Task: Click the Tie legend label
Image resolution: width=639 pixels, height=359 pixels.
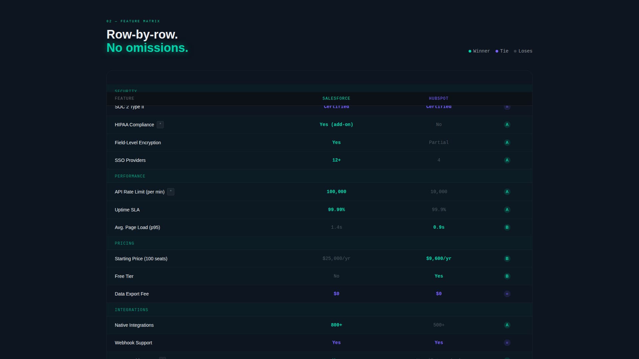Action: point(504,51)
